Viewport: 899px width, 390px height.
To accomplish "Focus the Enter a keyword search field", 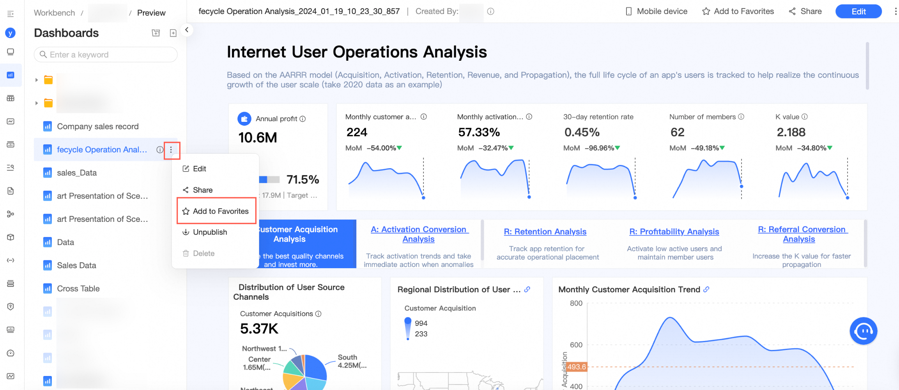I will coord(106,54).
